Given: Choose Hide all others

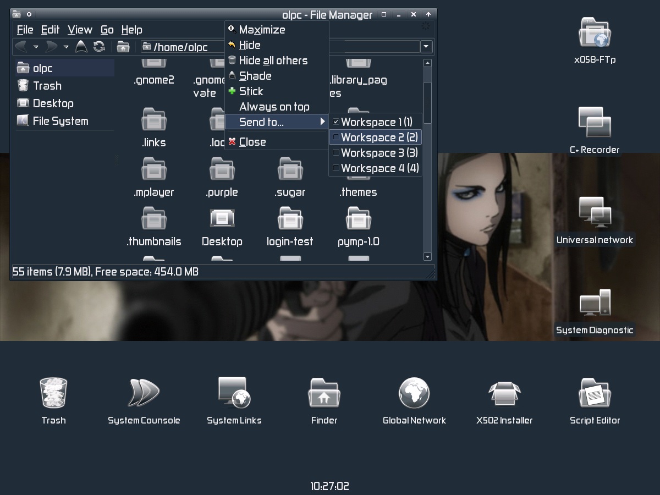Looking at the screenshot, I should coord(277,61).
